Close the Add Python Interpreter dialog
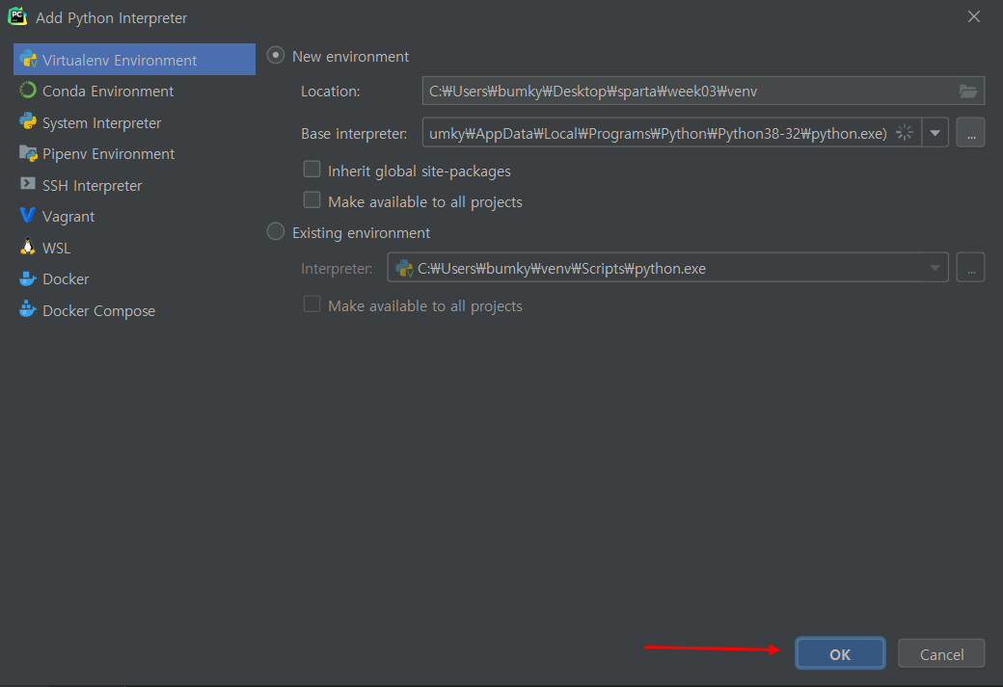The height and width of the screenshot is (687, 1003). tap(973, 16)
